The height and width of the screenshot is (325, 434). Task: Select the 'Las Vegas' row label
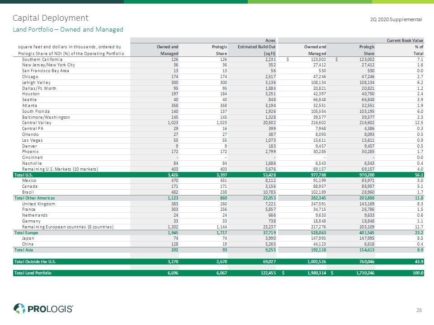pyautogui.click(x=33, y=140)
